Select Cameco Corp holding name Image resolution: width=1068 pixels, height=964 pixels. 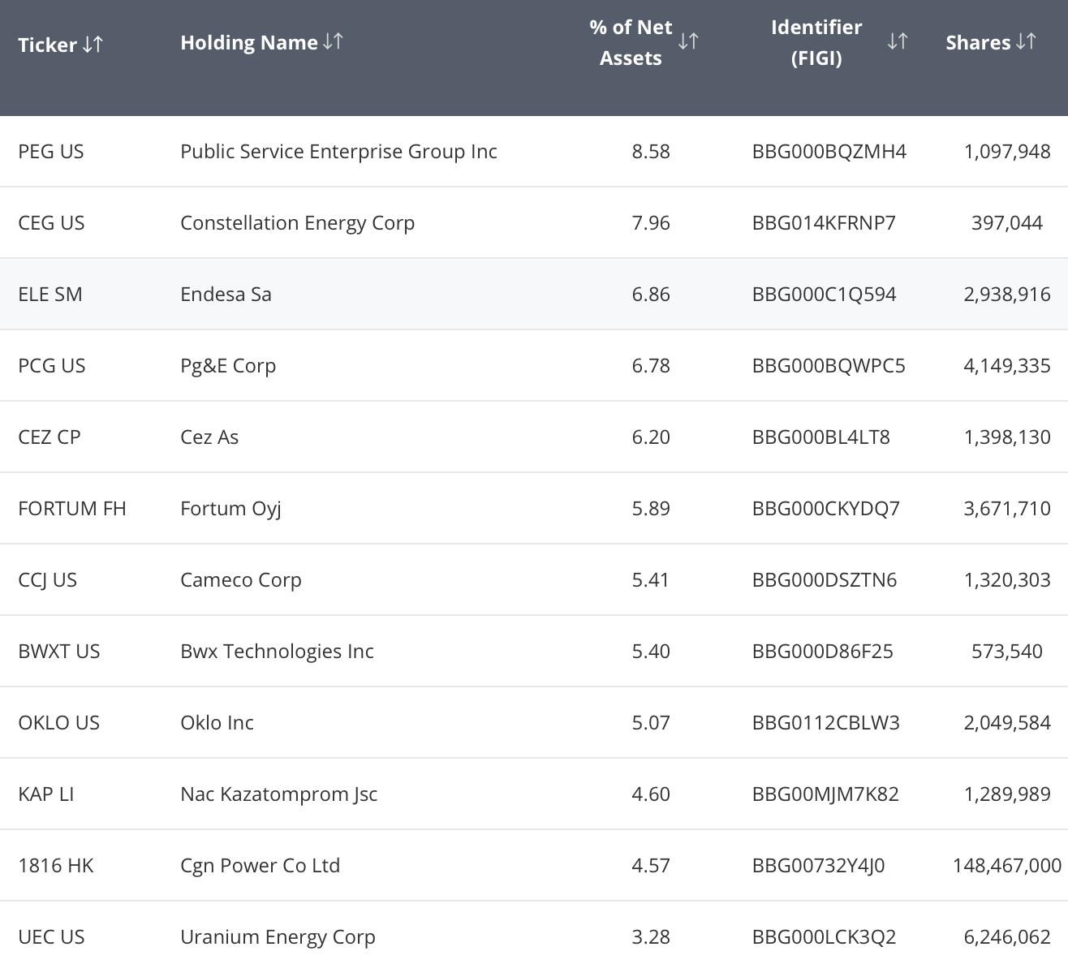241,580
